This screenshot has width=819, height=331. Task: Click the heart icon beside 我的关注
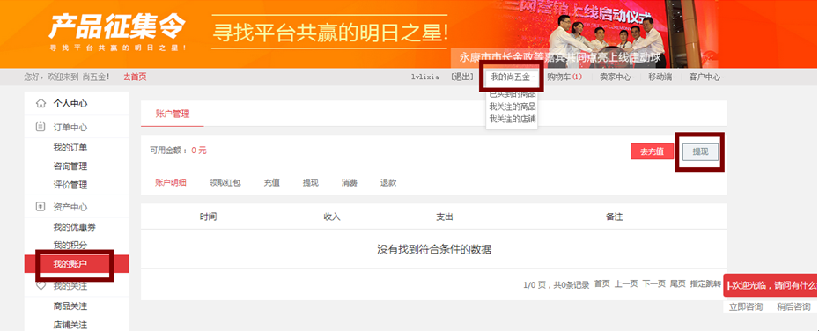point(41,286)
